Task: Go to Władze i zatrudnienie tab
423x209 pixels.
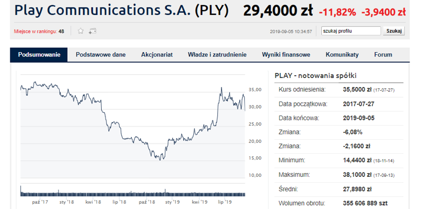Action: point(217,55)
